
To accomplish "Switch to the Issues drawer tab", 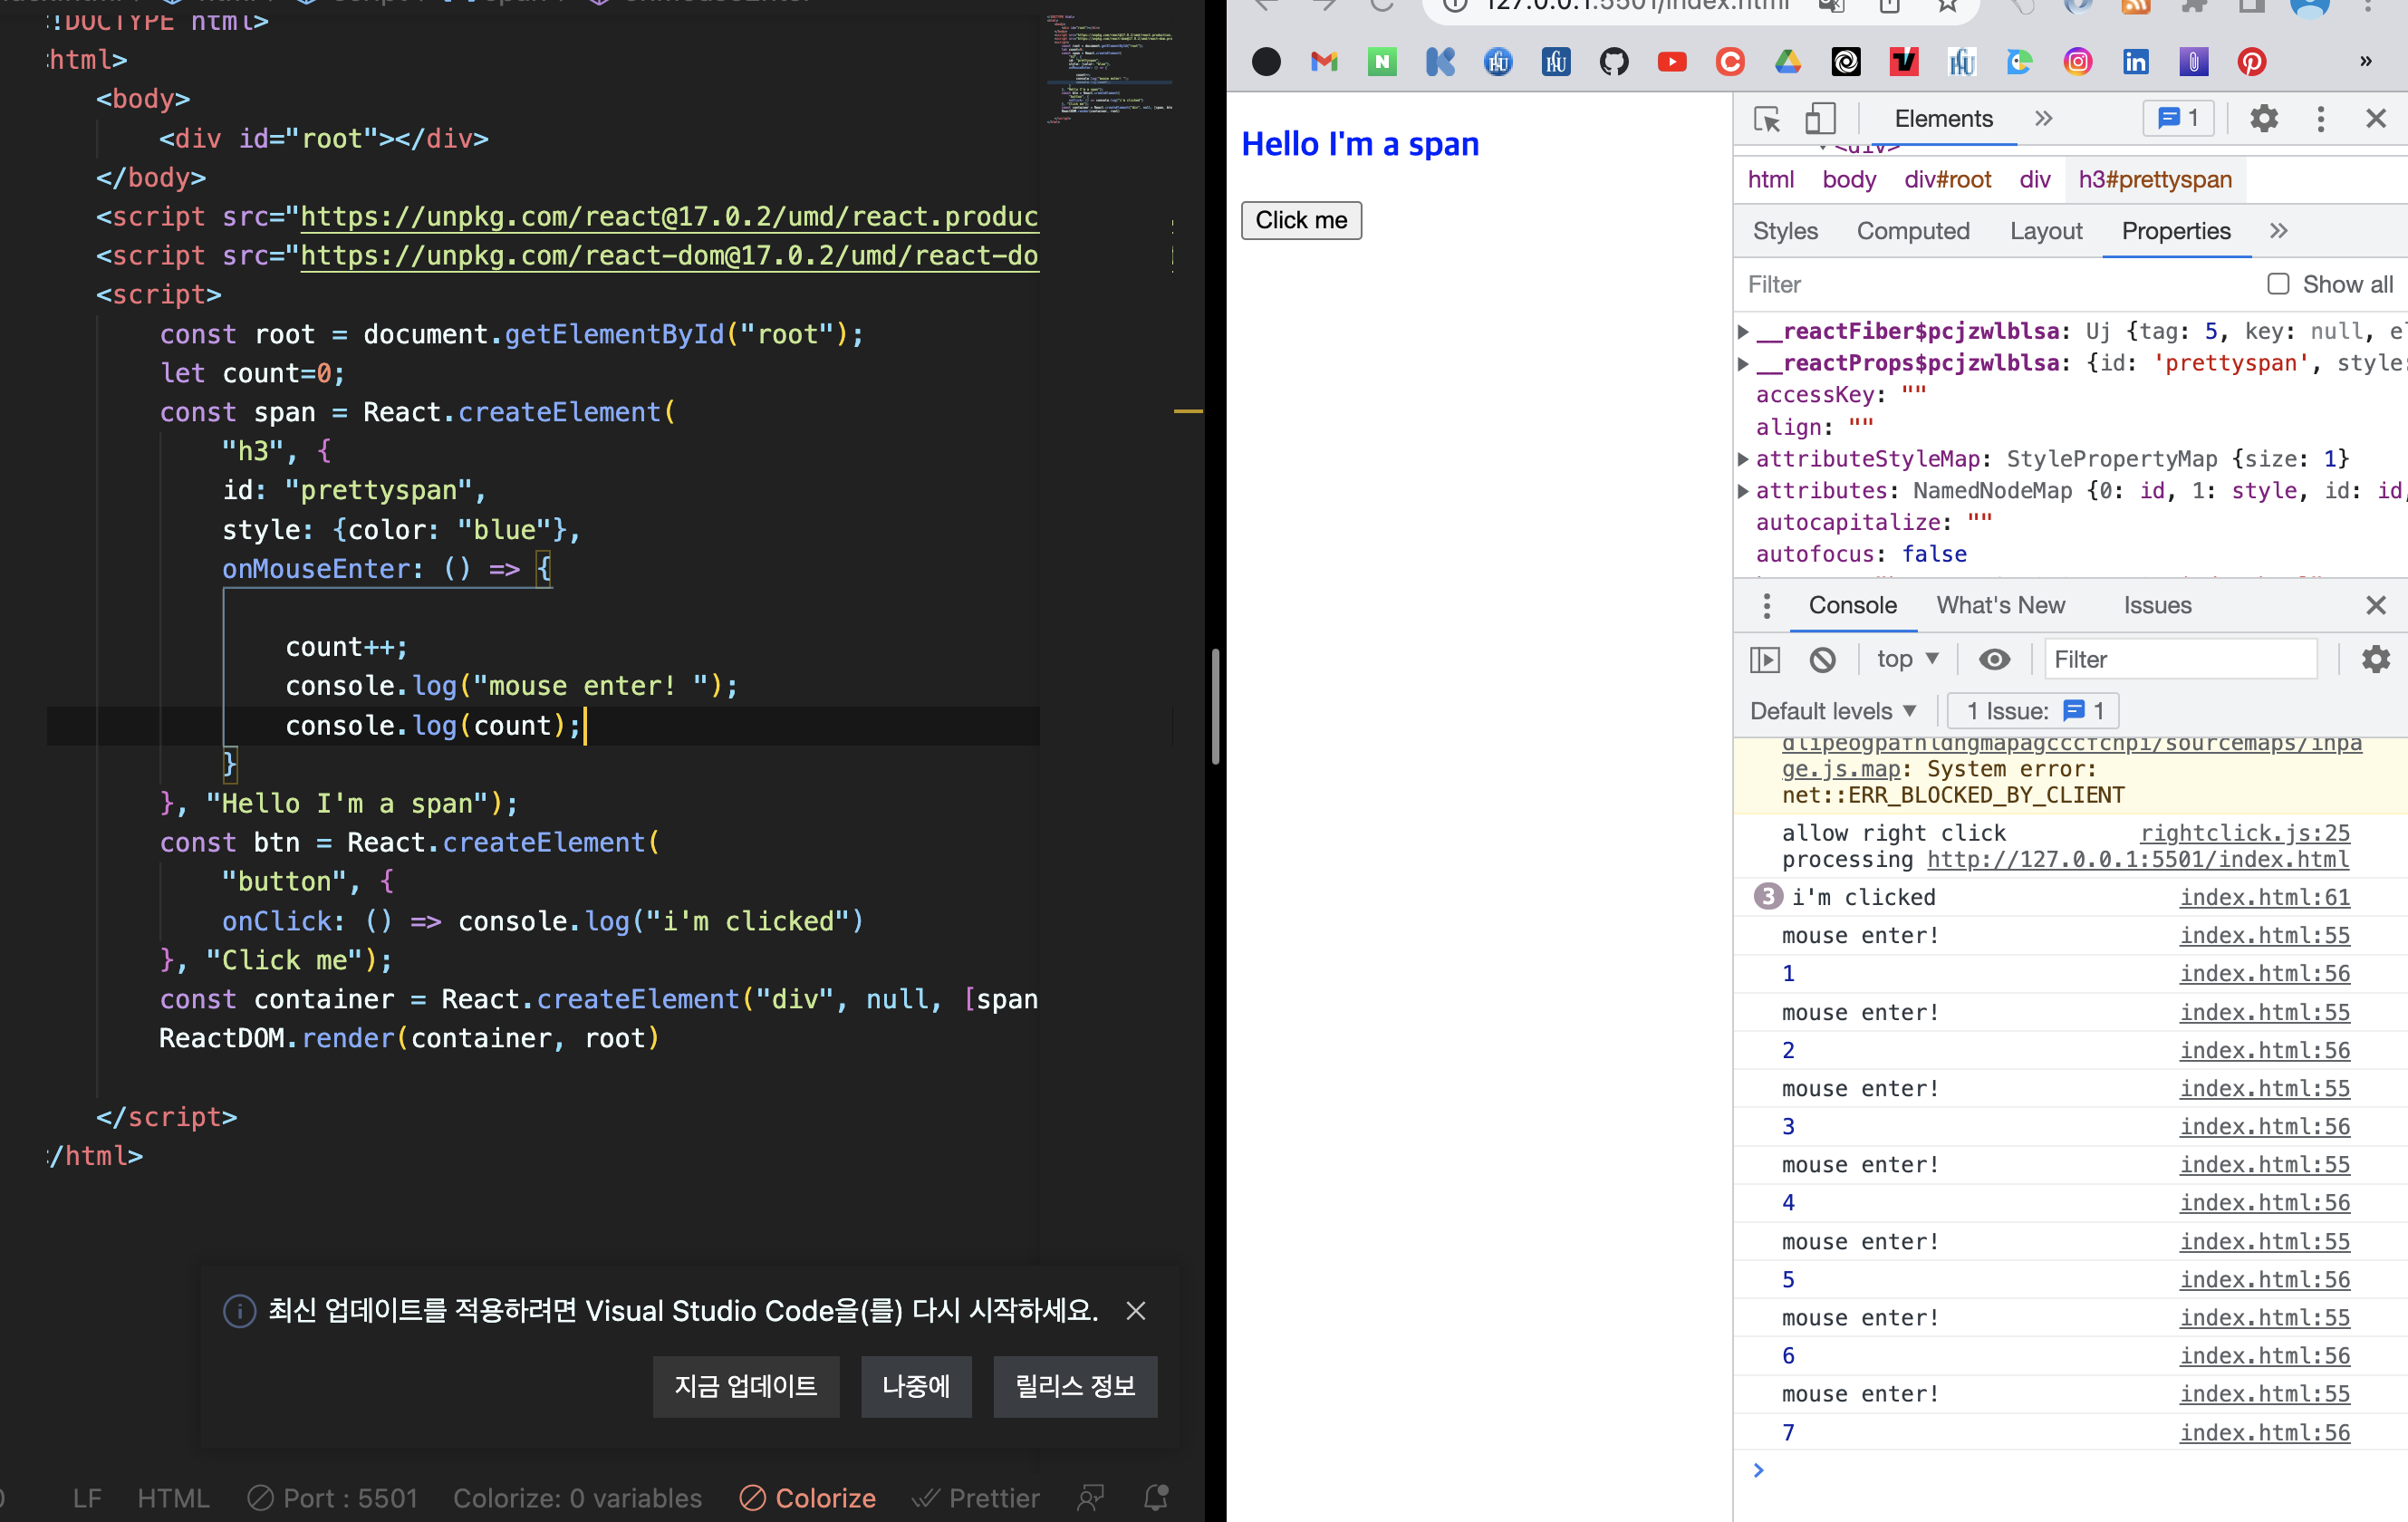I will 2157,605.
